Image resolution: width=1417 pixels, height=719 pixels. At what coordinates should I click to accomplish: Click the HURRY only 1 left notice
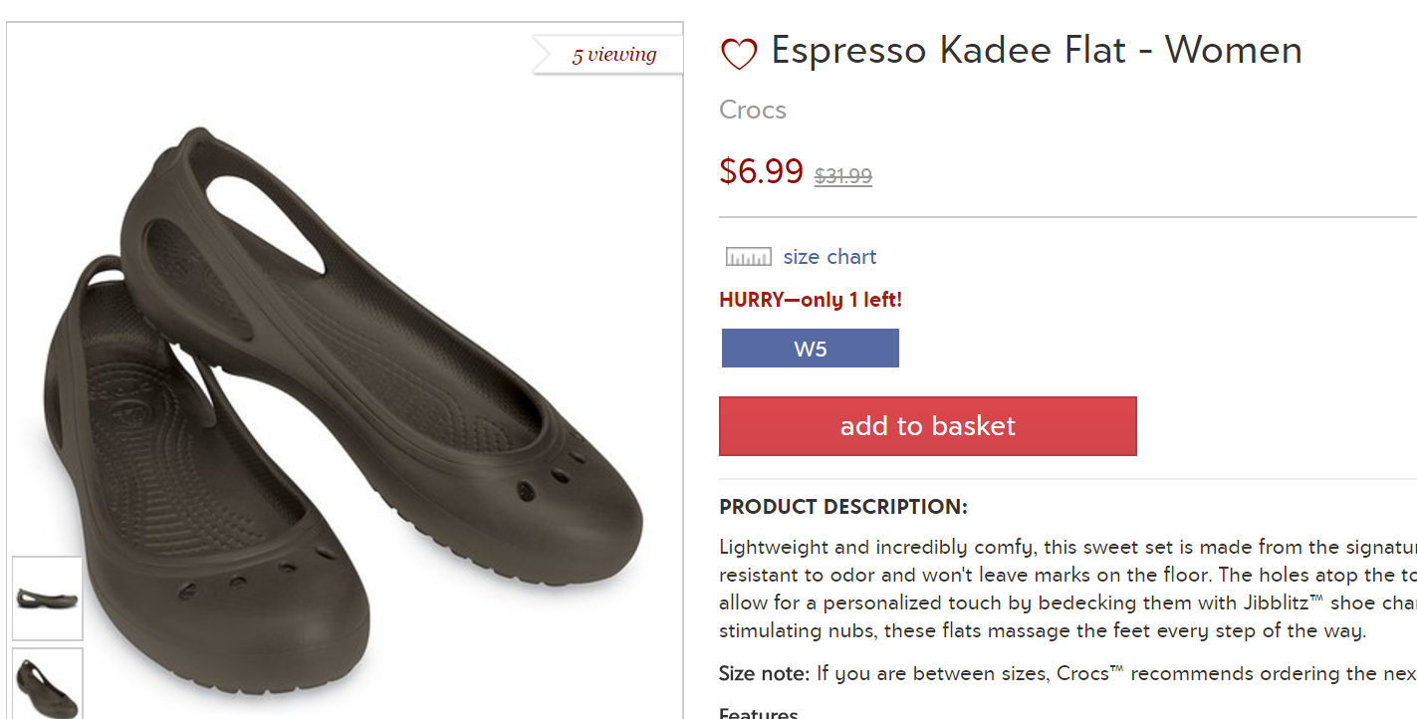(811, 300)
